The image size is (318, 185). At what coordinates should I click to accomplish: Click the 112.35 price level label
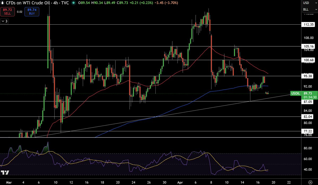308,25
